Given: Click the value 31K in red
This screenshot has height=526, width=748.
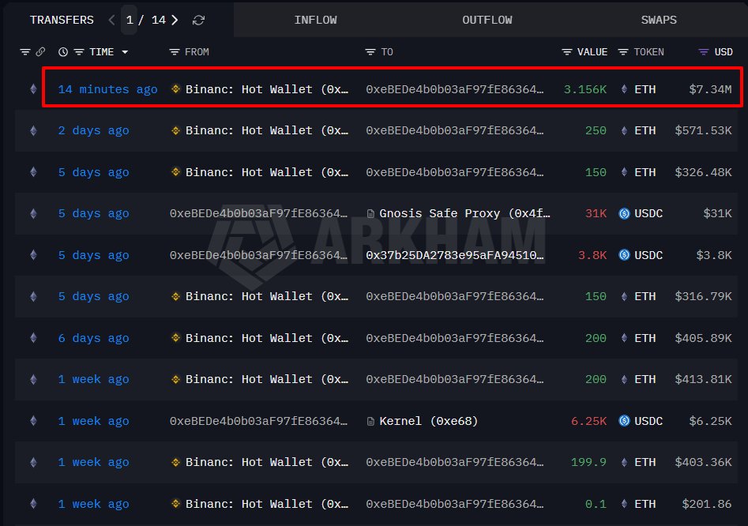Looking at the screenshot, I should 596,214.
